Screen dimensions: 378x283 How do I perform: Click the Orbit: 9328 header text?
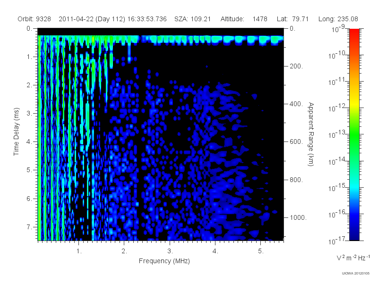(x=34, y=19)
